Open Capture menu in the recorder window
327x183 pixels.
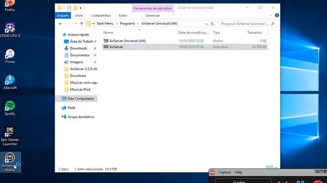(225, 172)
